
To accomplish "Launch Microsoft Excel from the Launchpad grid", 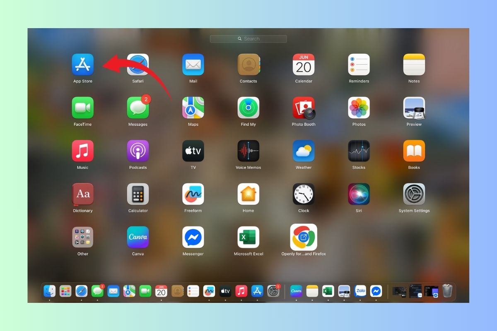I will click(x=248, y=237).
